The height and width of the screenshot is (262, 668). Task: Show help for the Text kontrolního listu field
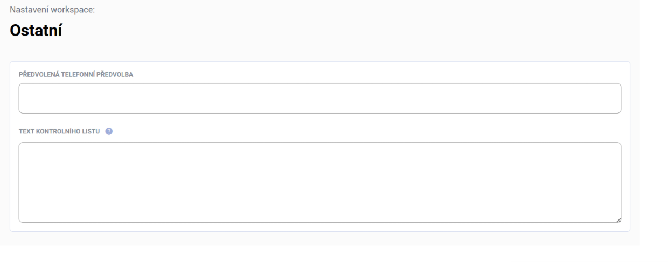coord(109,131)
